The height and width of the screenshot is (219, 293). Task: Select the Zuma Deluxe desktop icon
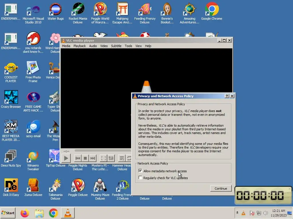tap(33, 188)
